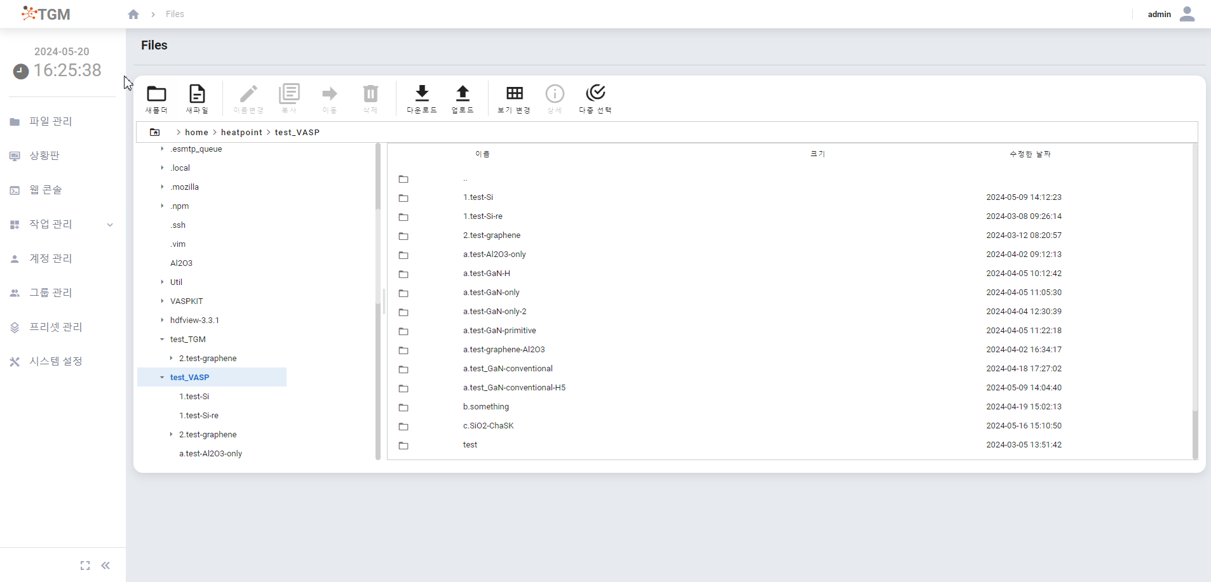
Task: Click the New Folder (새폴더) toolbar icon
Action: coord(156,95)
